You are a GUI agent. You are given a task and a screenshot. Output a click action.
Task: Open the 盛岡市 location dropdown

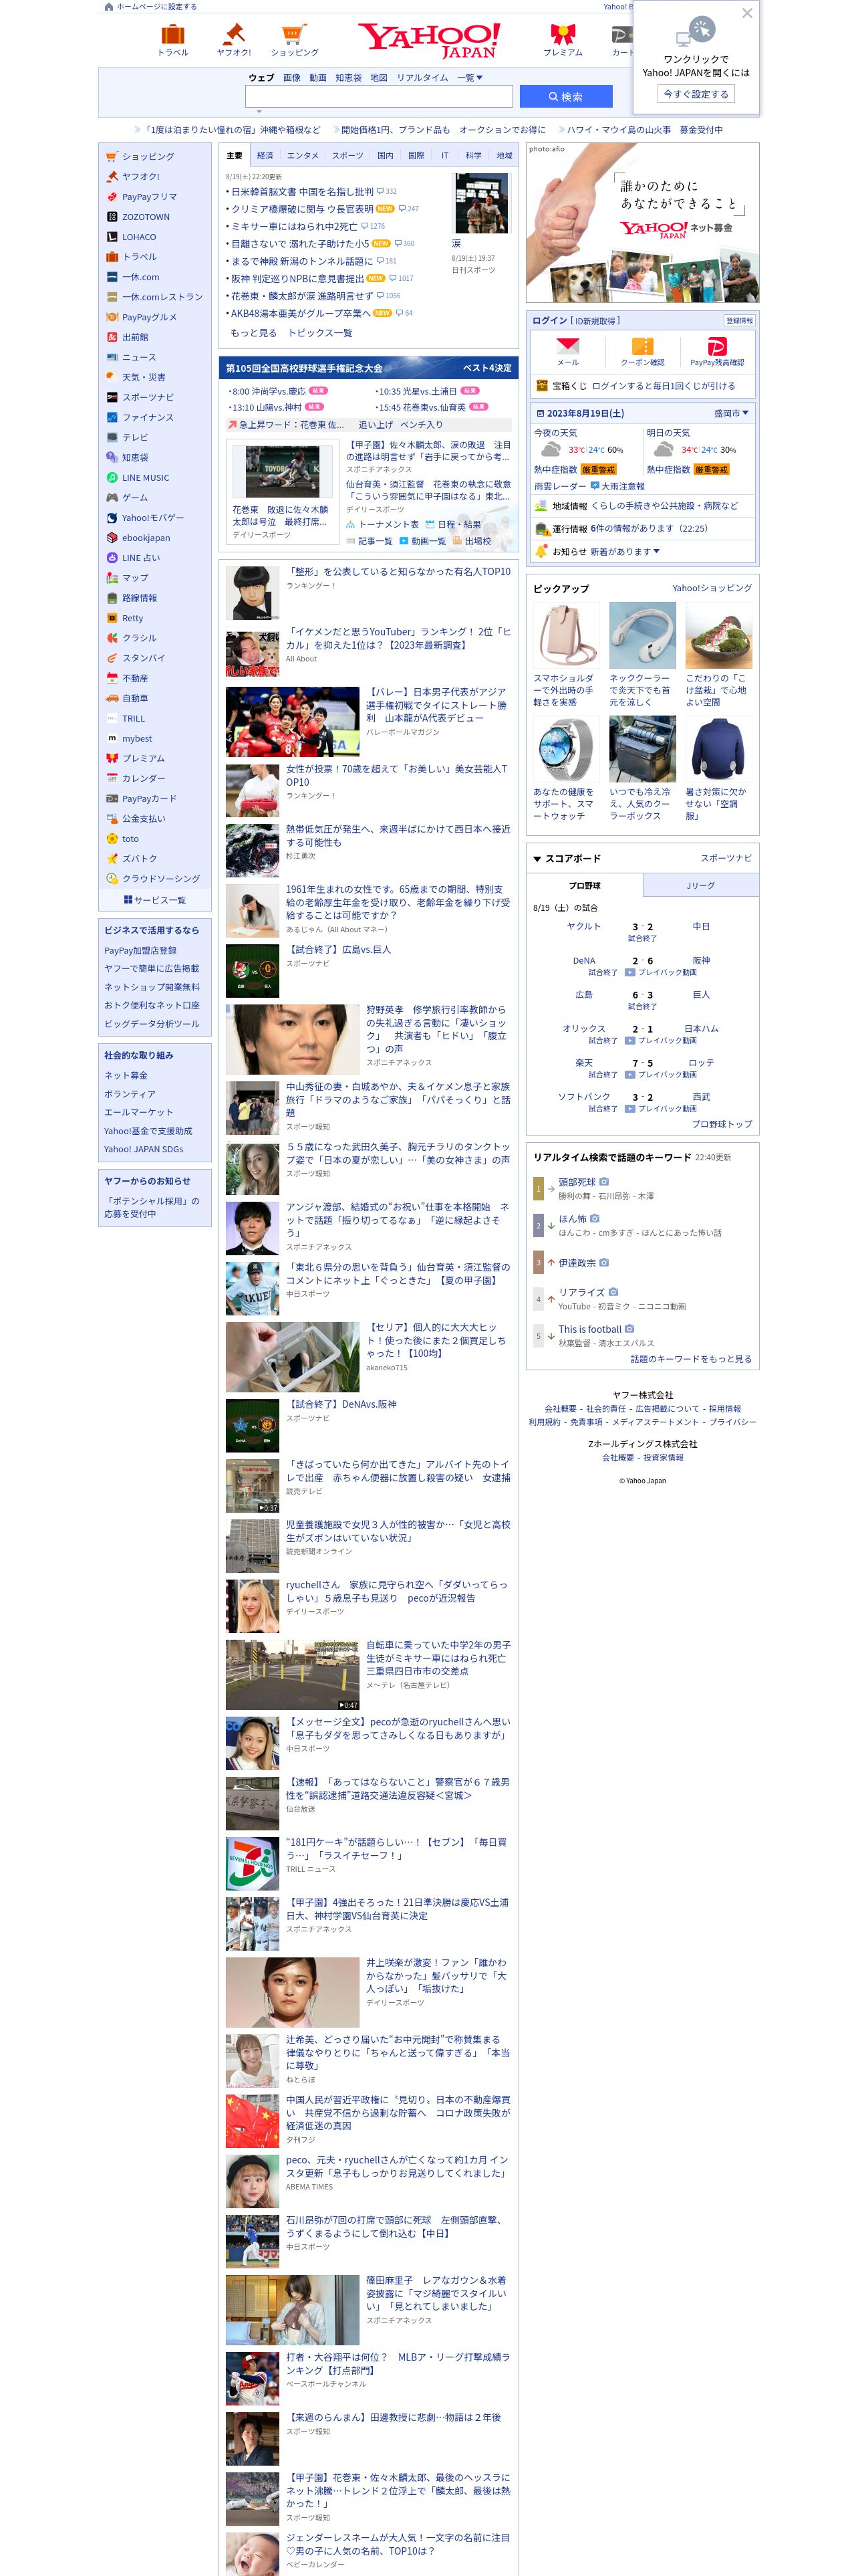click(731, 413)
